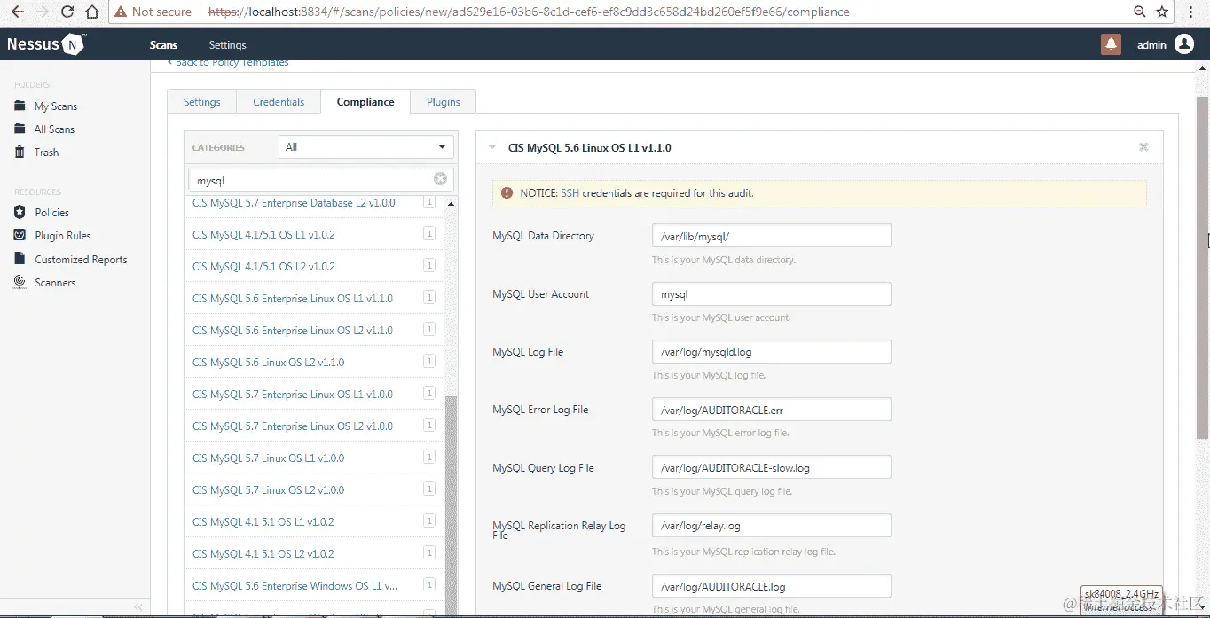Collapse the sidebar with the double chevron
Screen dimensions: 1210x618
137,606
